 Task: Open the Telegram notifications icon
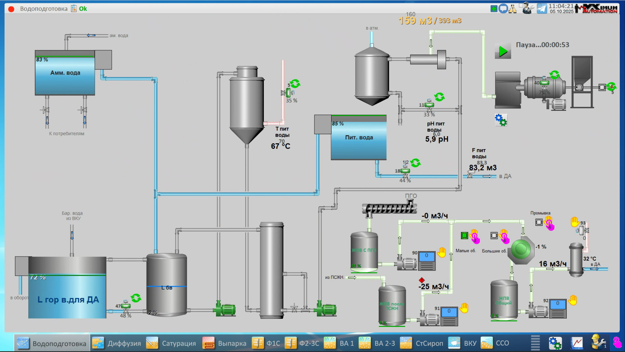click(x=542, y=8)
